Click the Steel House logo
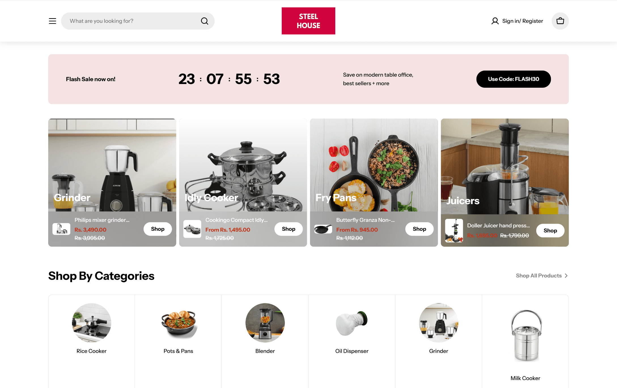The width and height of the screenshot is (617, 388). click(x=308, y=21)
